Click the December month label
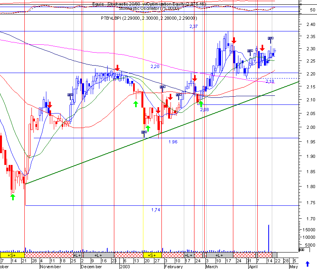Viewport: 317px width, 269px height. (92, 267)
